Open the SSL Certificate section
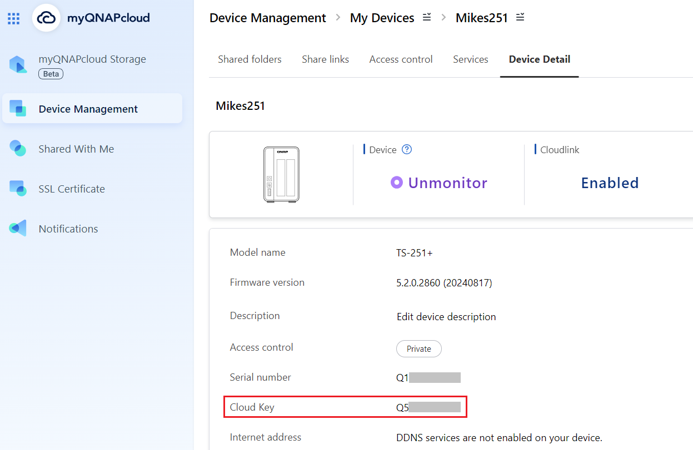 point(72,189)
